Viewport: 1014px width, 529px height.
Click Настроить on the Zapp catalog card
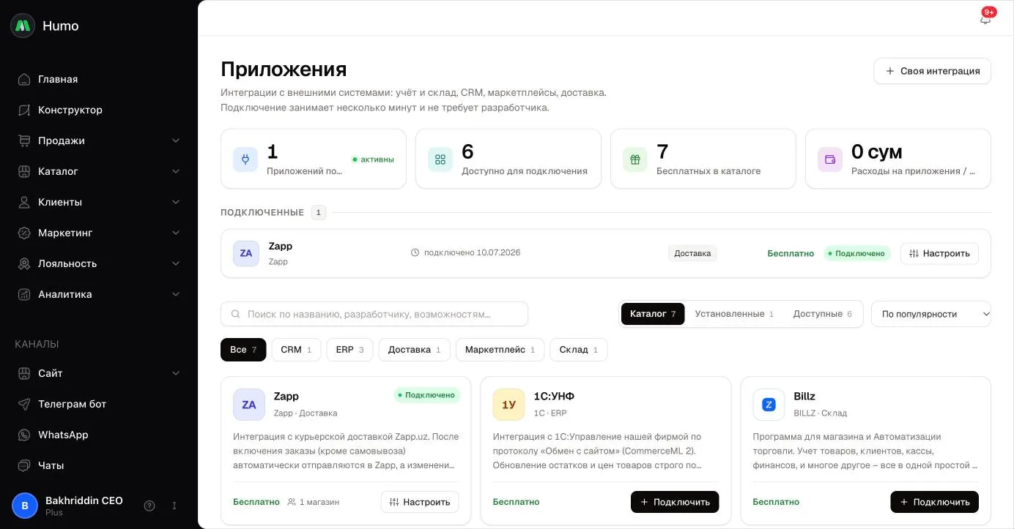(x=420, y=502)
